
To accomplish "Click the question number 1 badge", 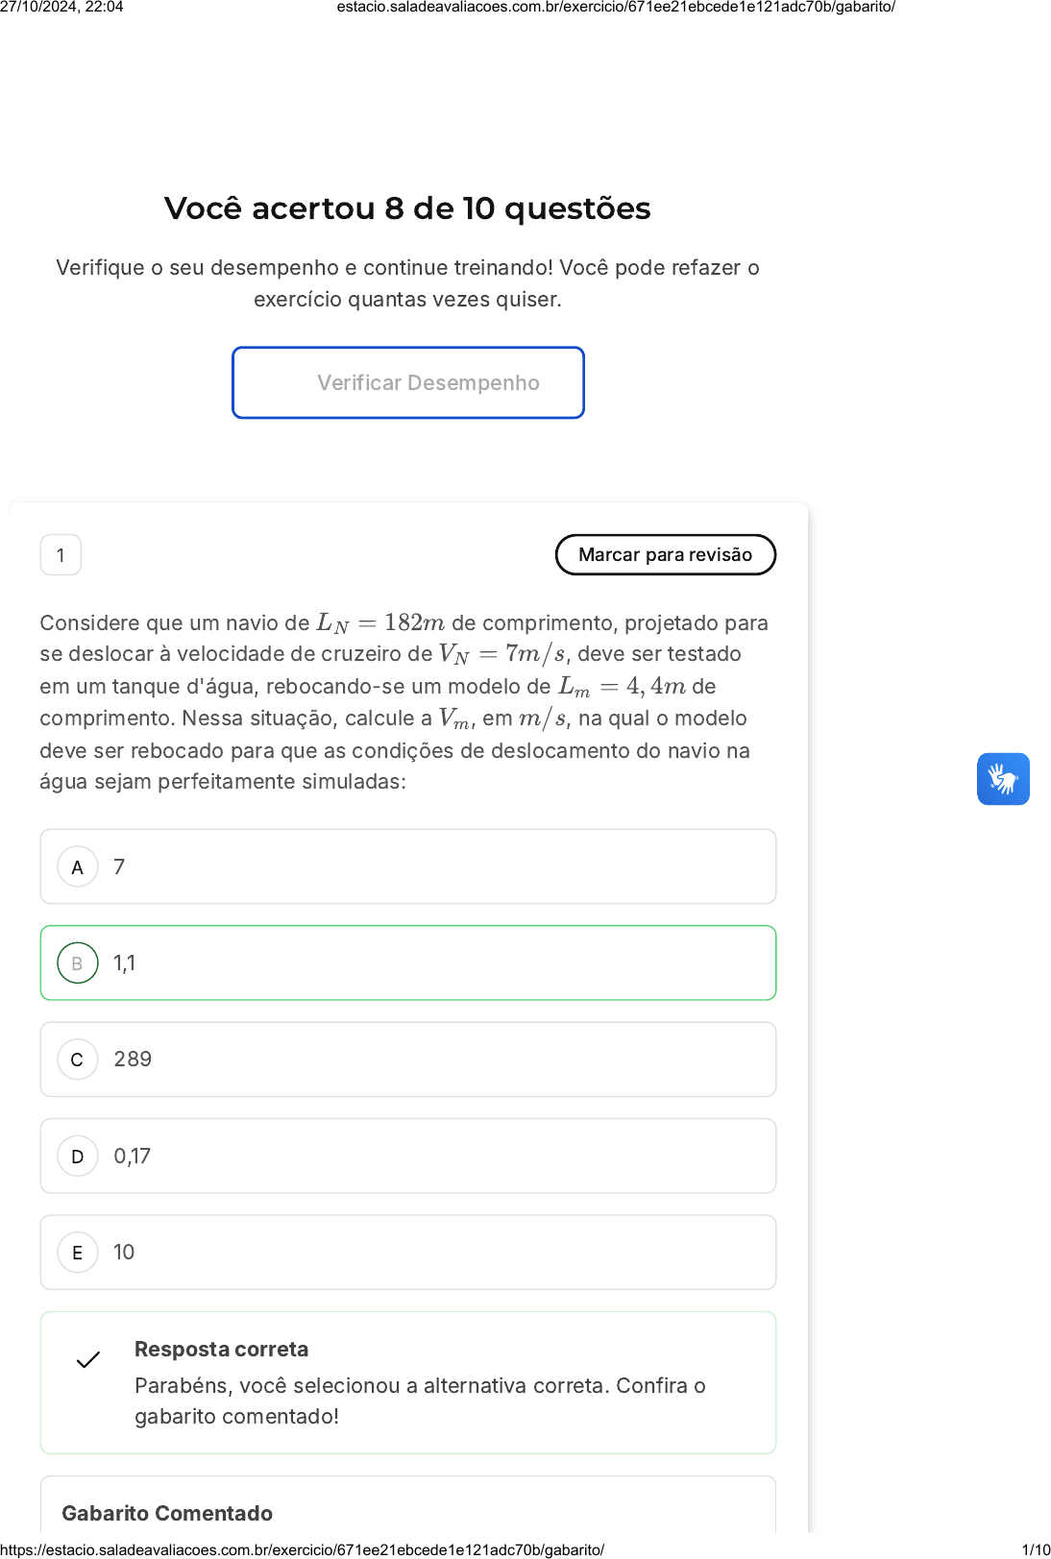I will pyautogui.click(x=61, y=555).
